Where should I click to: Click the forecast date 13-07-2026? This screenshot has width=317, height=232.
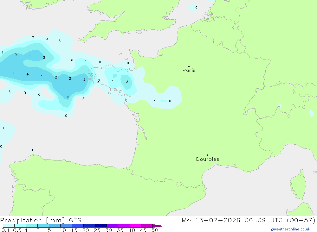(x=218, y=220)
